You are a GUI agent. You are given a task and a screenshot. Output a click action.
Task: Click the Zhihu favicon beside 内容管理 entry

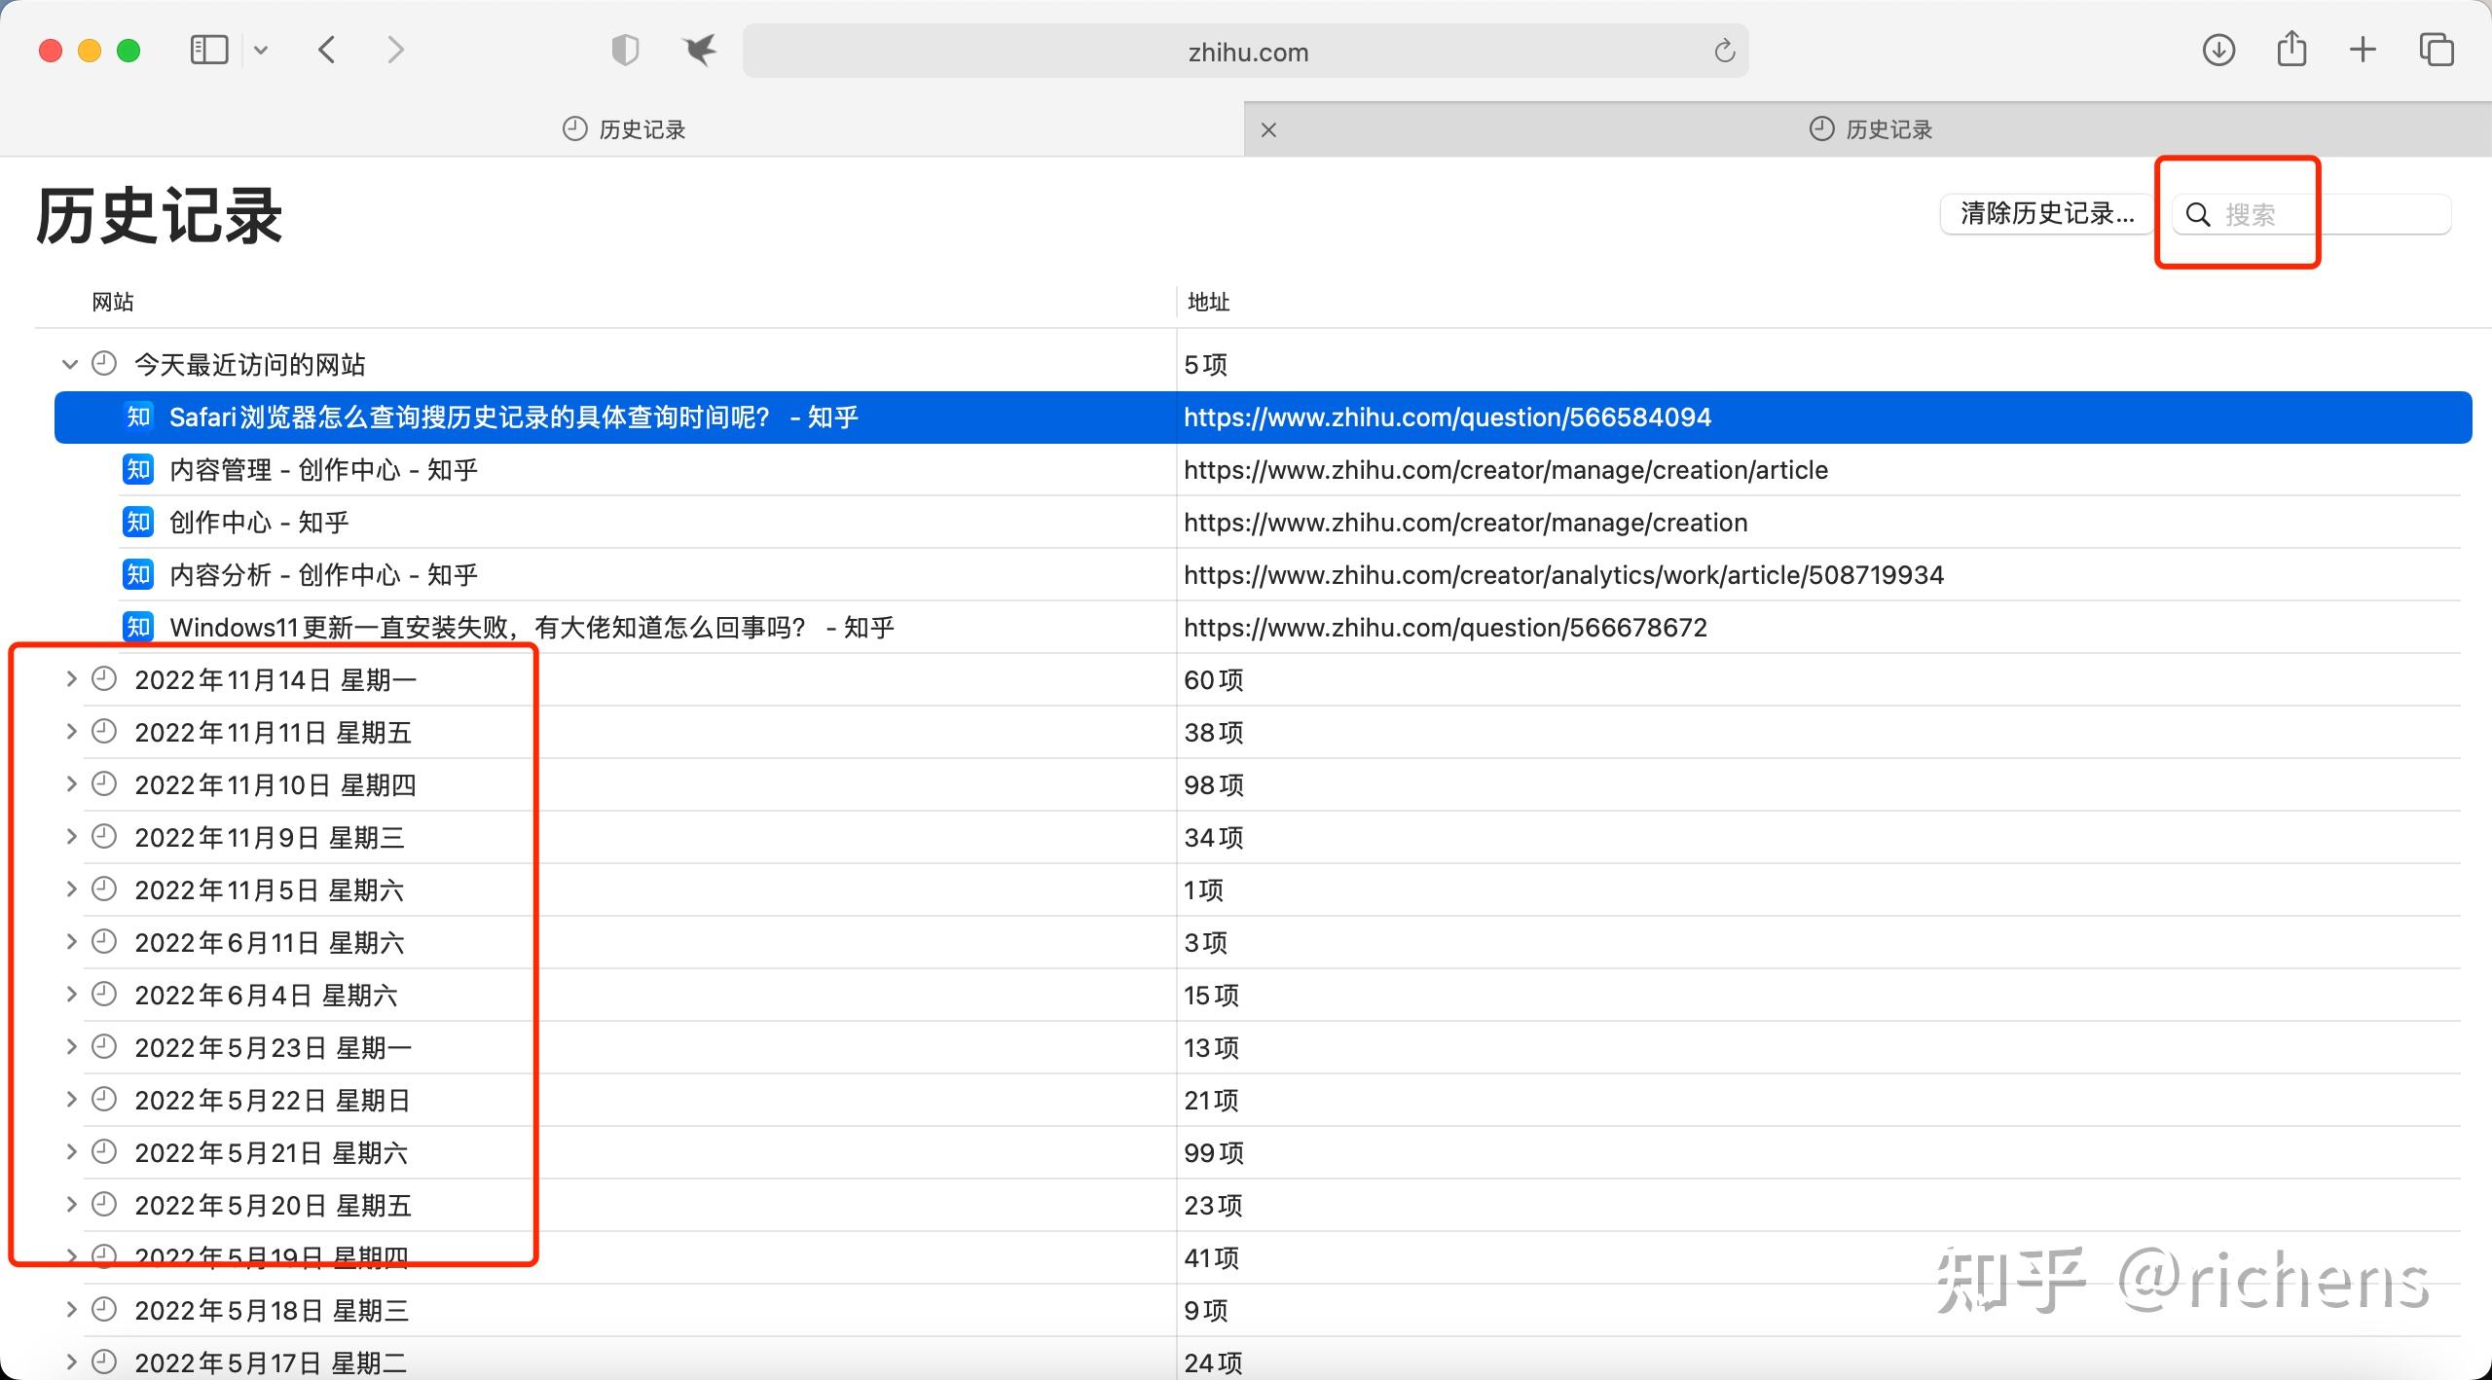click(x=138, y=470)
